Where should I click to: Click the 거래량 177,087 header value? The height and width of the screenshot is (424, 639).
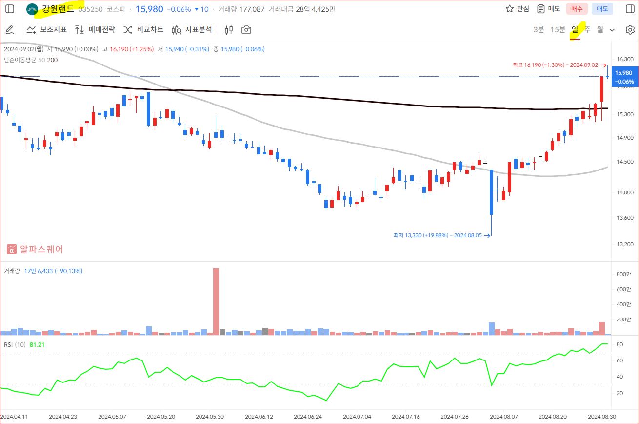[x=241, y=9]
